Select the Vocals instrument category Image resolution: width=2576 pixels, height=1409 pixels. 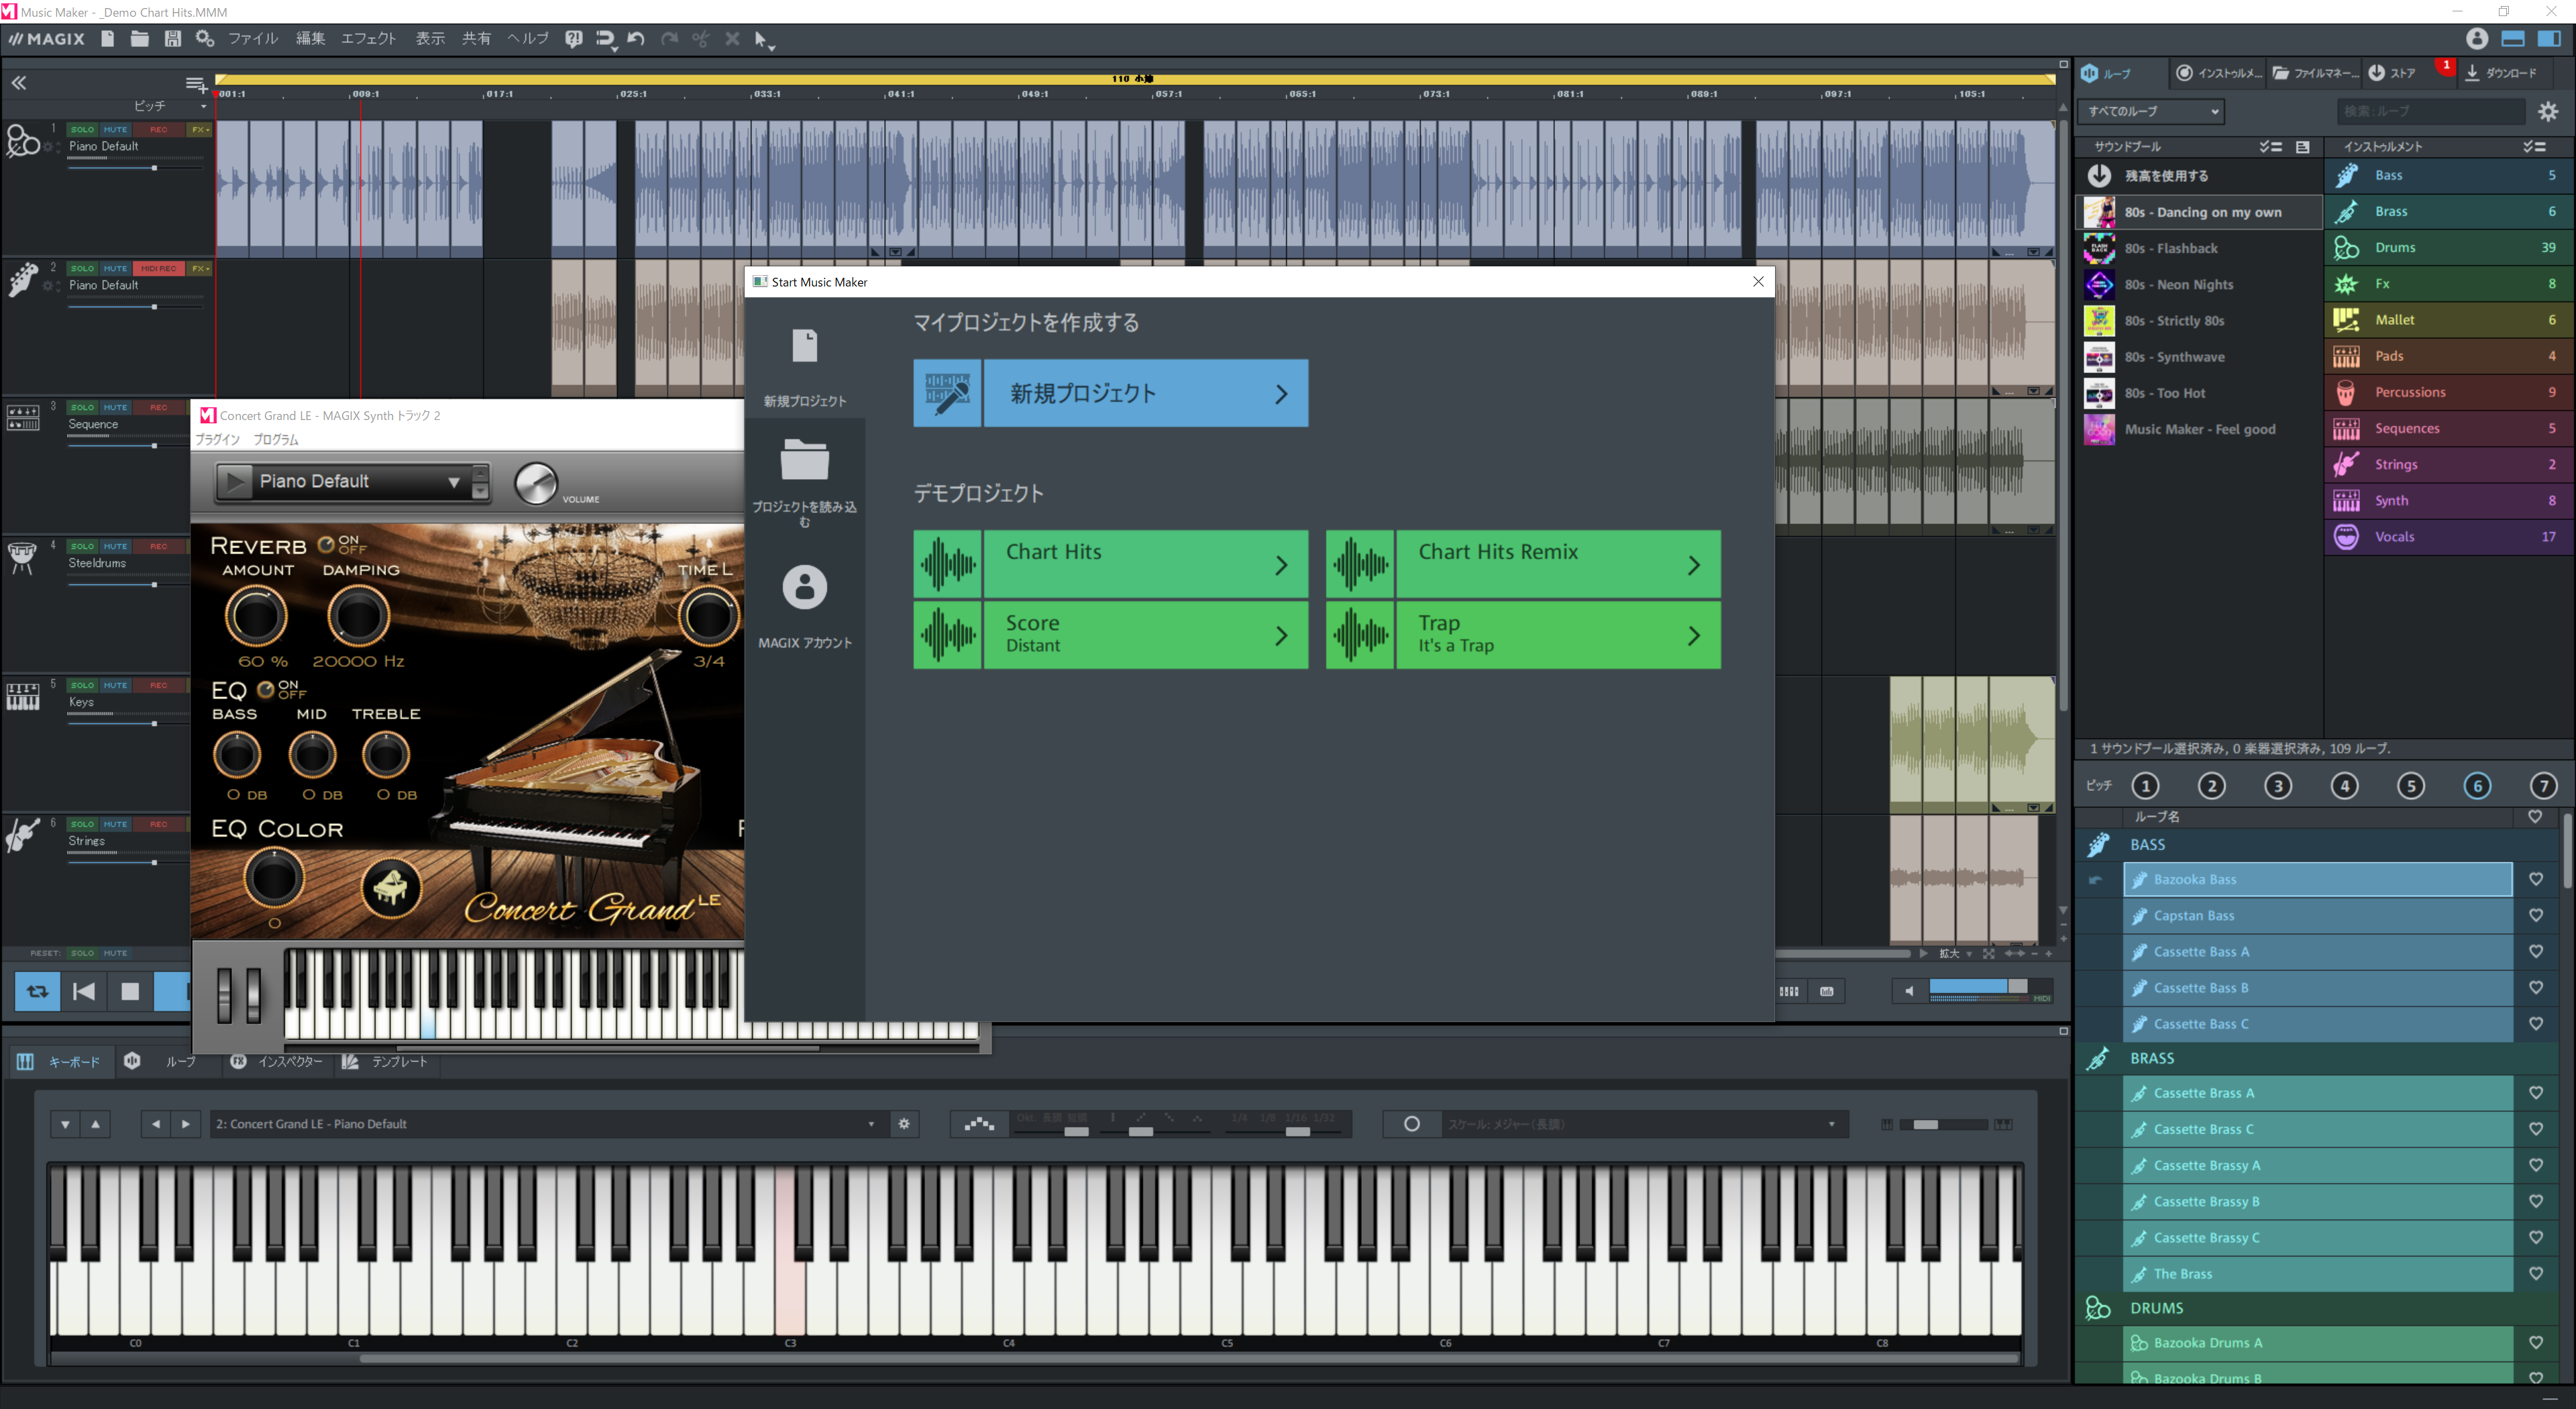click(x=2449, y=536)
